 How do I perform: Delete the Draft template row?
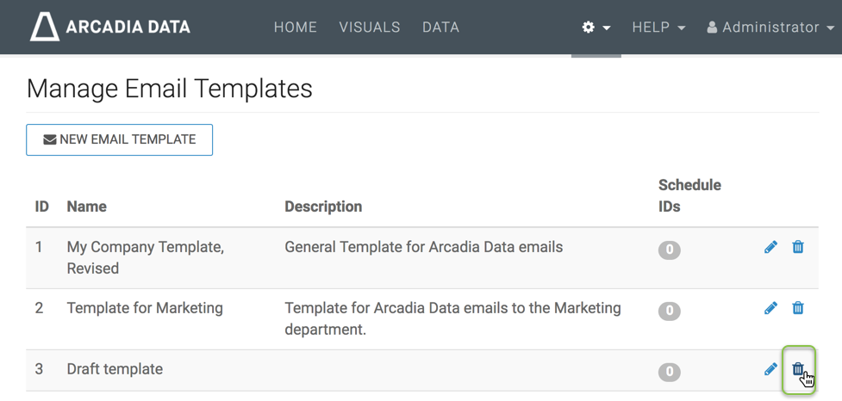(798, 369)
